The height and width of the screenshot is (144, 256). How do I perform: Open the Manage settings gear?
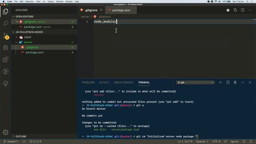click(x=6, y=132)
